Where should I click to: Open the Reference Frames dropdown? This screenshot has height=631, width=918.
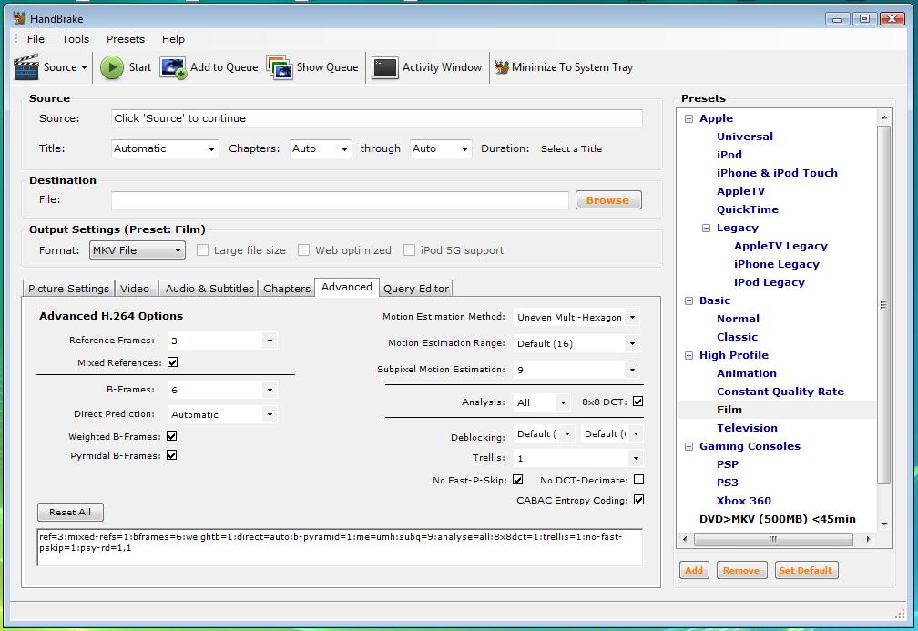pos(222,341)
